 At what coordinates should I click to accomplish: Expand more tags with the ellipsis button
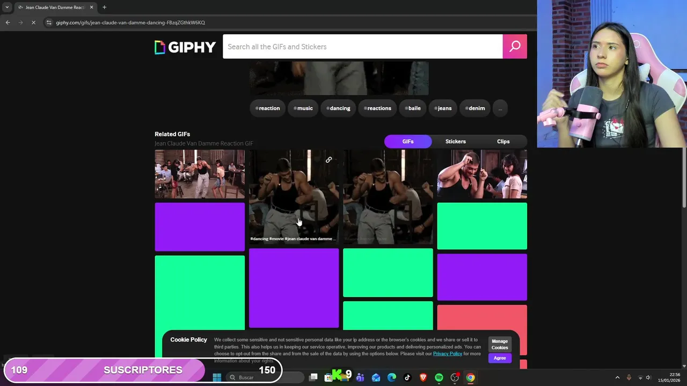coord(500,108)
